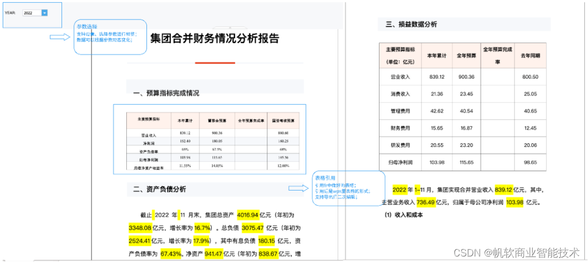Select cell value 180.05
This screenshot has width=588, height=263.
point(217,142)
